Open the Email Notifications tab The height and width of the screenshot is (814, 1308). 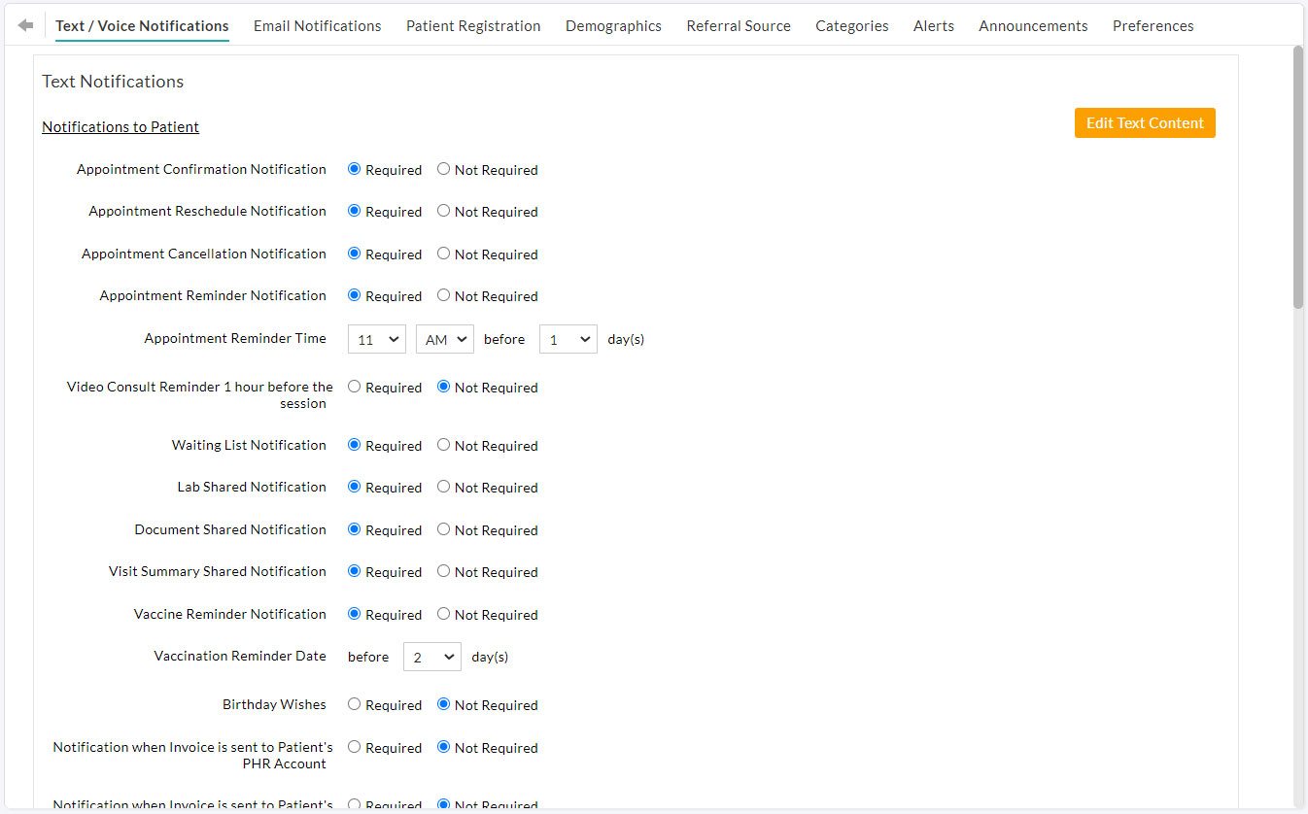[317, 26]
